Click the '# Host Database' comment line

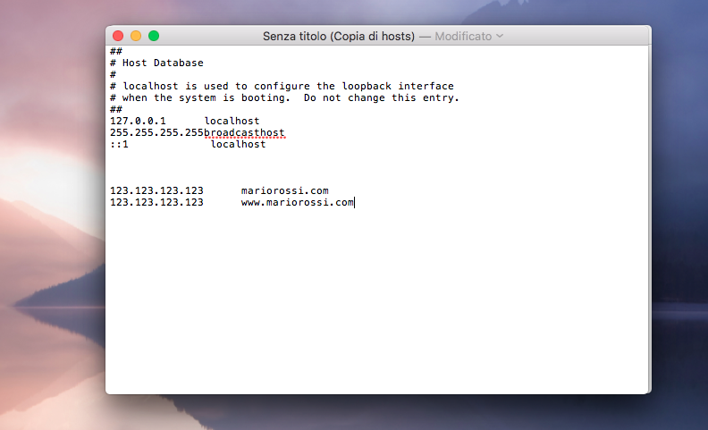(156, 63)
